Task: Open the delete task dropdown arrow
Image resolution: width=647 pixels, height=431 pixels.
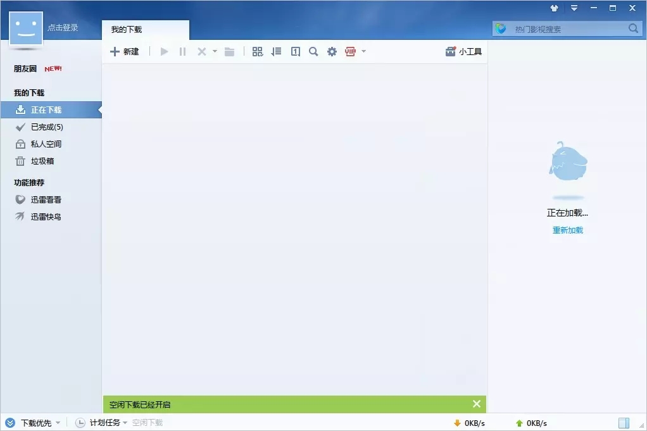Action: pyautogui.click(x=214, y=51)
